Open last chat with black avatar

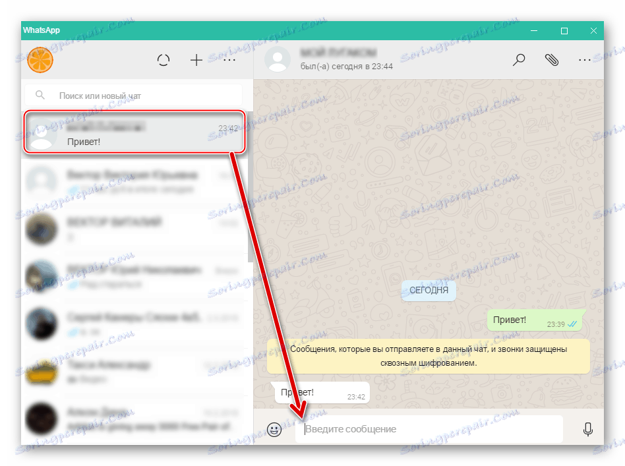click(x=134, y=419)
